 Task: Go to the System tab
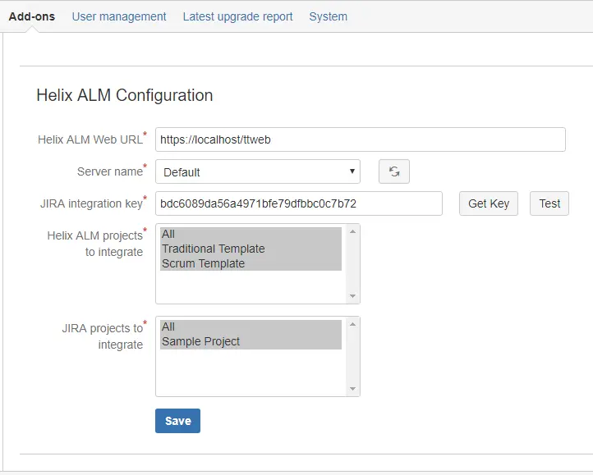tap(329, 16)
